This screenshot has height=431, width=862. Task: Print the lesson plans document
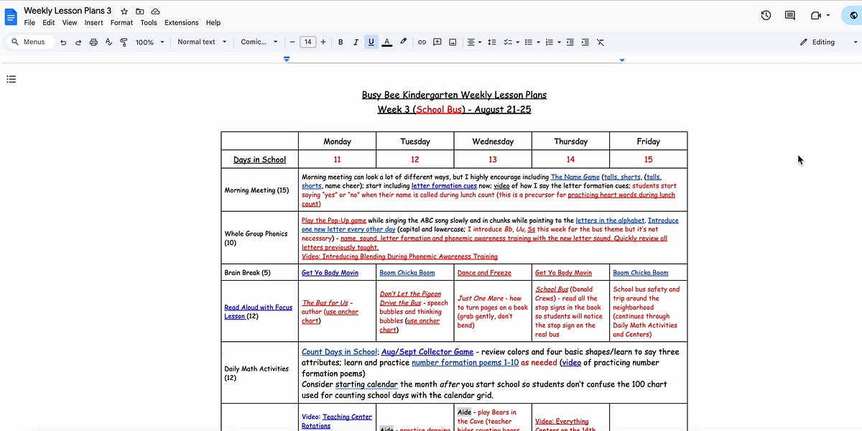click(93, 42)
